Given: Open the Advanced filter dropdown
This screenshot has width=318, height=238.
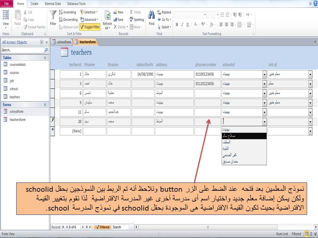Looking at the screenshot, I should pyautogui.click(x=89, y=20).
